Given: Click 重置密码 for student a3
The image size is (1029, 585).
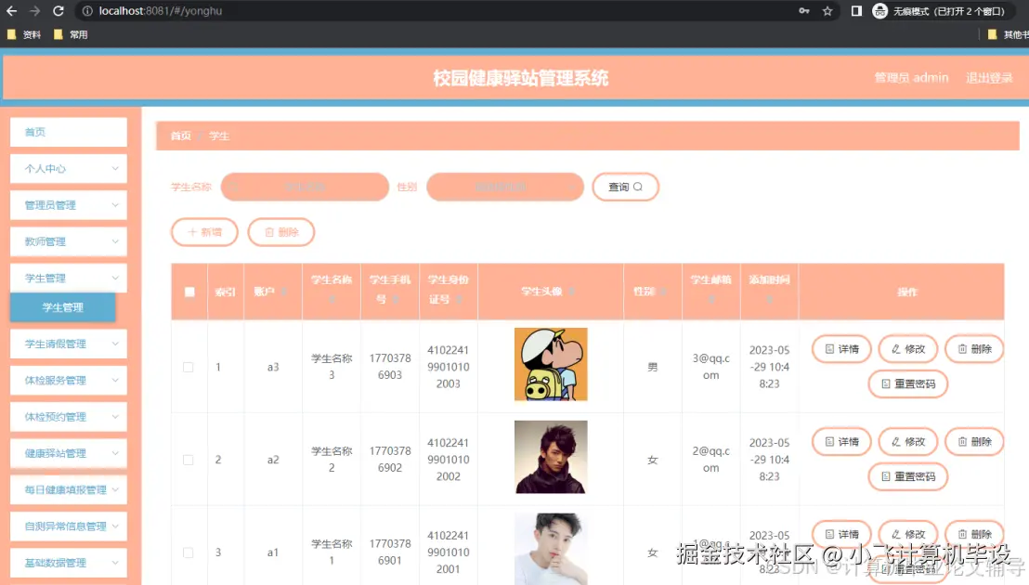Looking at the screenshot, I should [x=907, y=383].
